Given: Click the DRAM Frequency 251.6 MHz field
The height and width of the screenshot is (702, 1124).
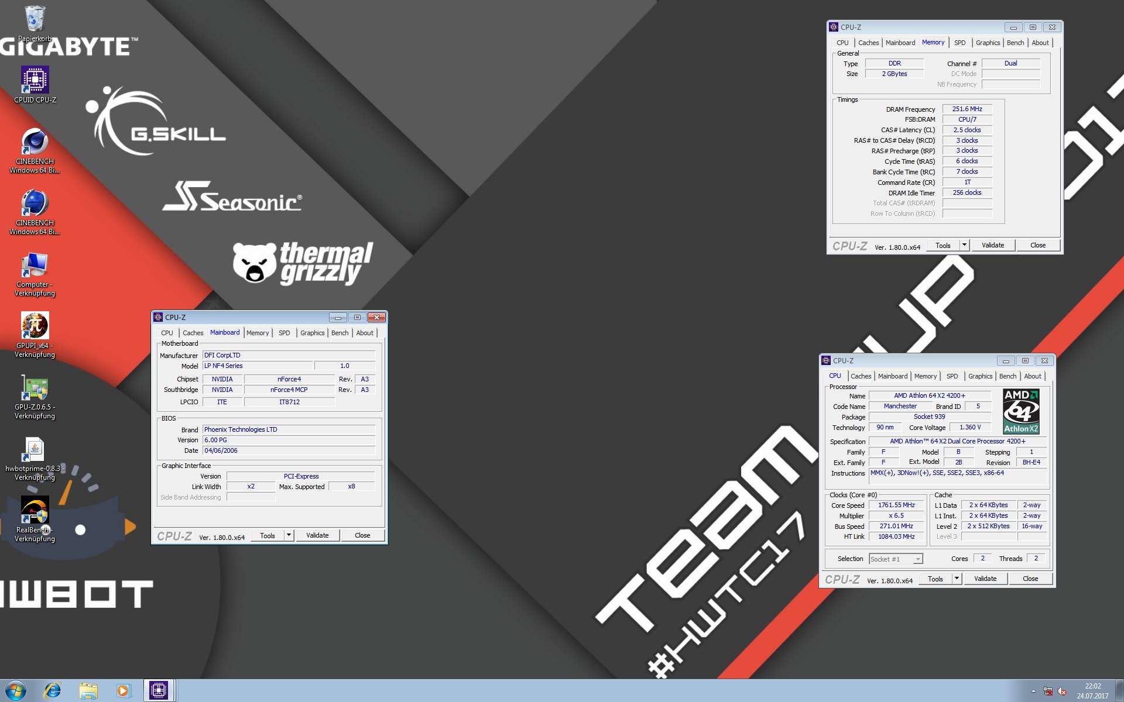Looking at the screenshot, I should tap(967, 109).
